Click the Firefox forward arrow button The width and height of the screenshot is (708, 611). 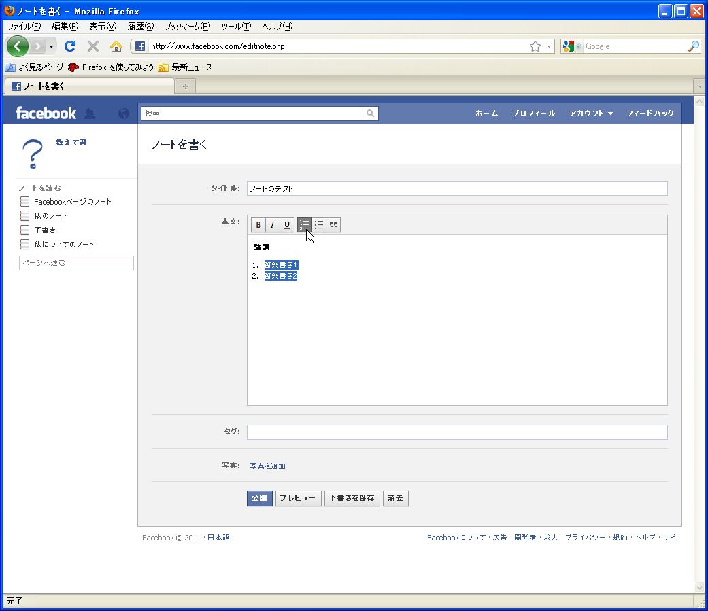(x=38, y=46)
